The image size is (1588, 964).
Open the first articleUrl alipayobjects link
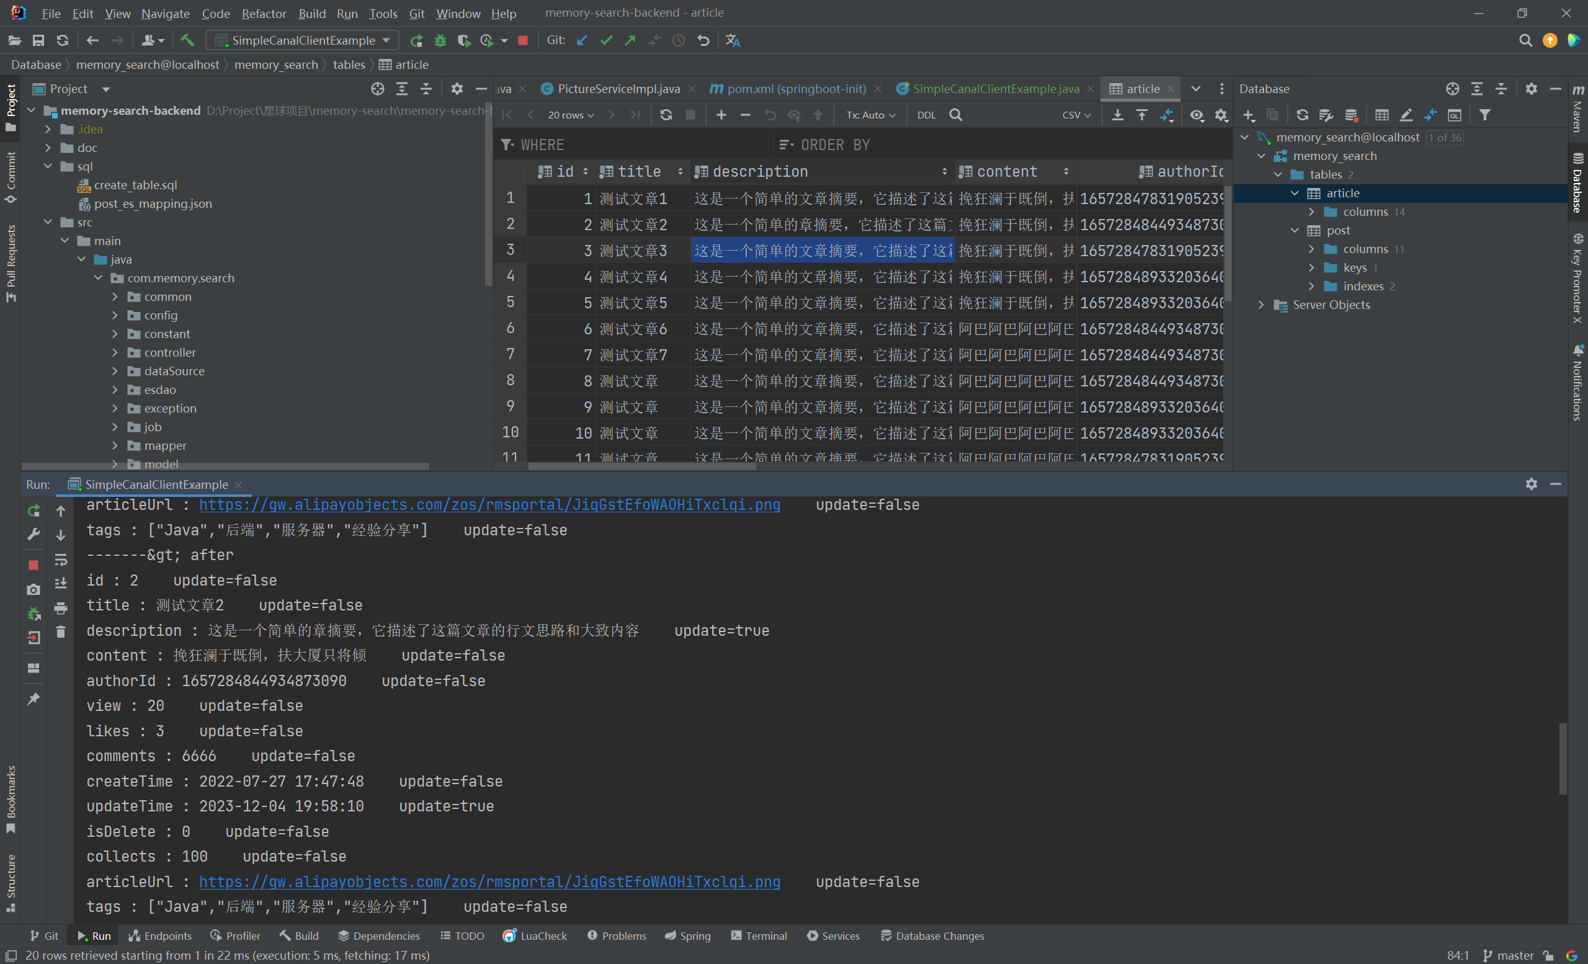(489, 504)
